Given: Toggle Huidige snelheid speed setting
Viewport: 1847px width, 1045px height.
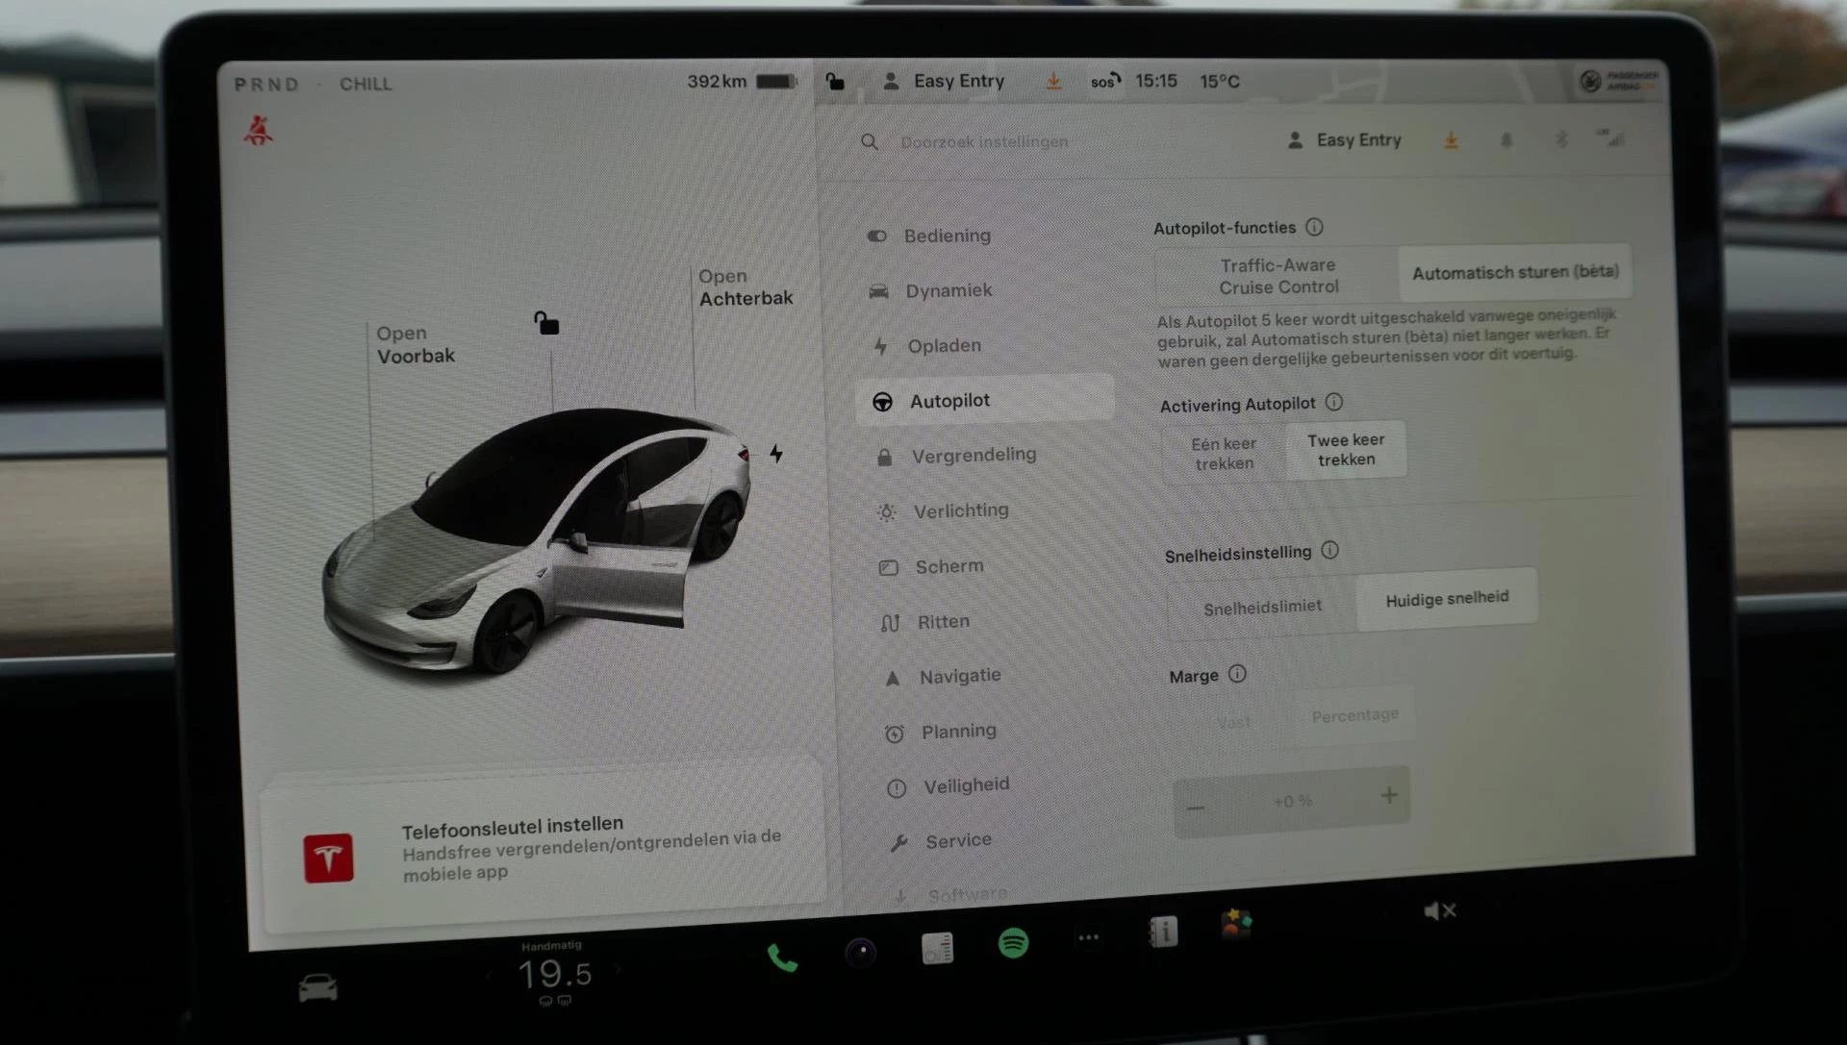Looking at the screenshot, I should (1446, 599).
